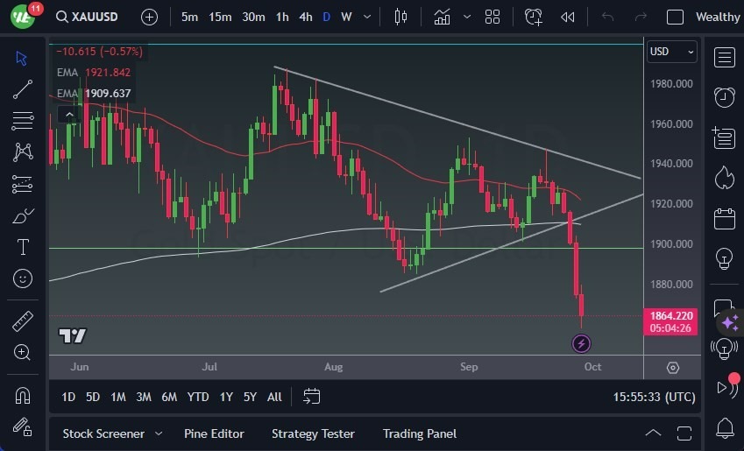Viewport: 744px width, 451px height.
Task: Open the USD currency dropdown
Action: [672, 52]
